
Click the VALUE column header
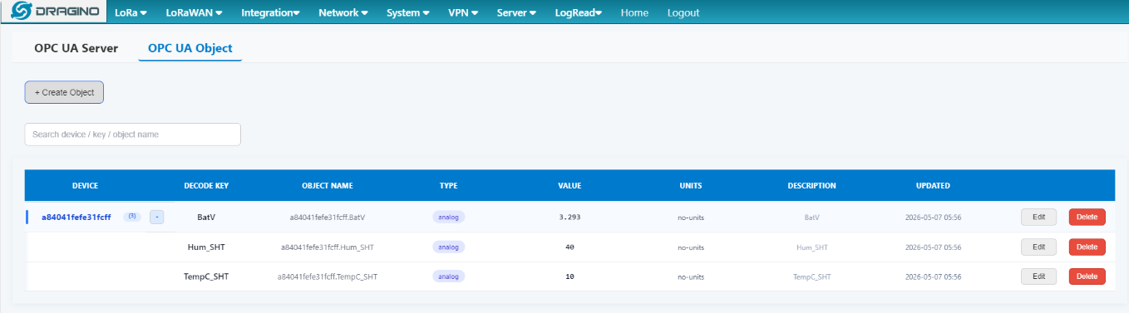pyautogui.click(x=569, y=186)
